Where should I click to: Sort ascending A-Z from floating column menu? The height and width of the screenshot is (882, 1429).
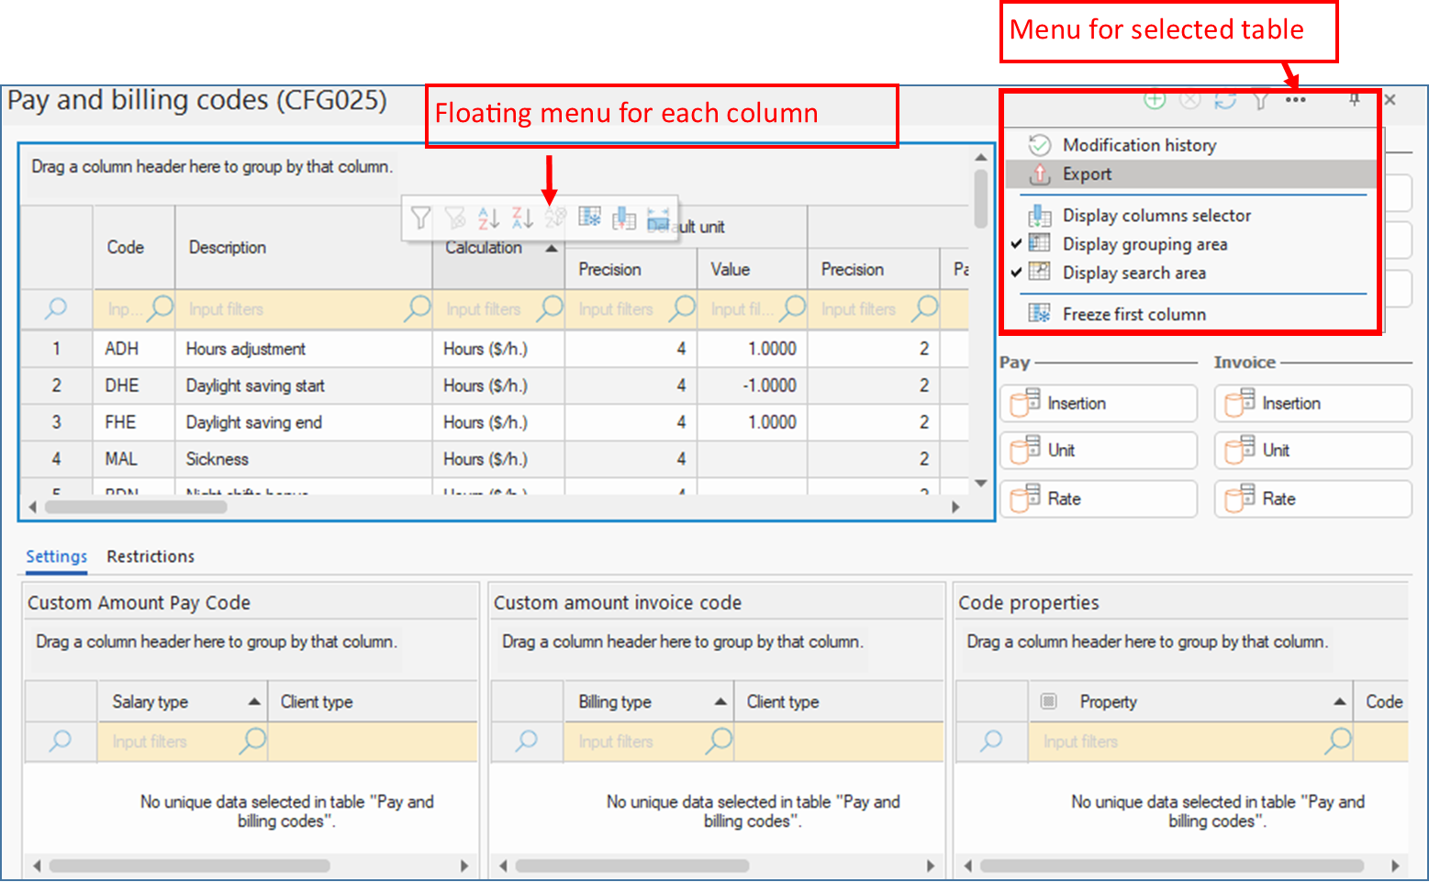point(488,218)
